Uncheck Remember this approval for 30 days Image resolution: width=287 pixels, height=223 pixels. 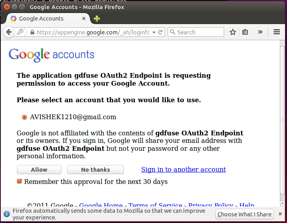(x=19, y=182)
